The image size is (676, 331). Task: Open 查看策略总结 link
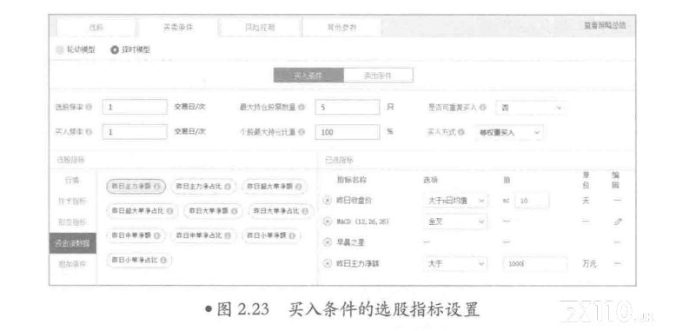click(605, 26)
